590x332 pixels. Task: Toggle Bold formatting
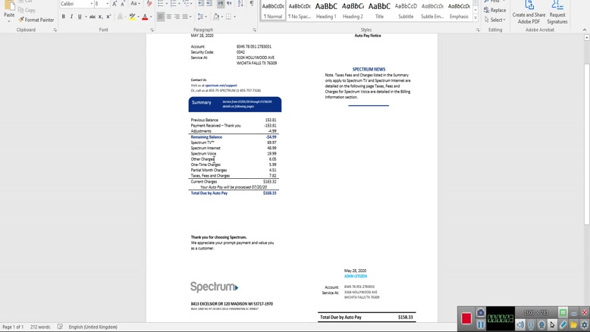[64, 17]
